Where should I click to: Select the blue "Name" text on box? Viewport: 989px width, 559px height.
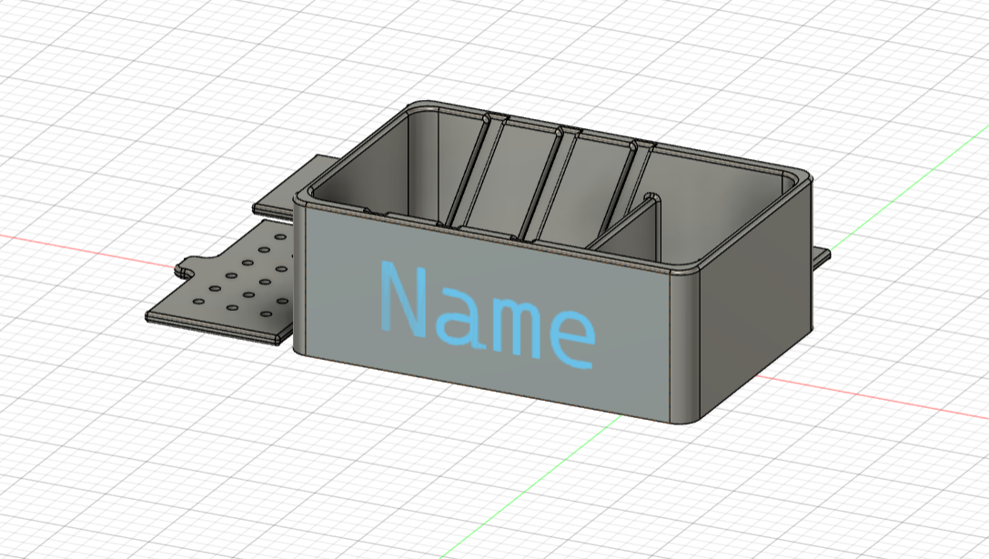[487, 314]
